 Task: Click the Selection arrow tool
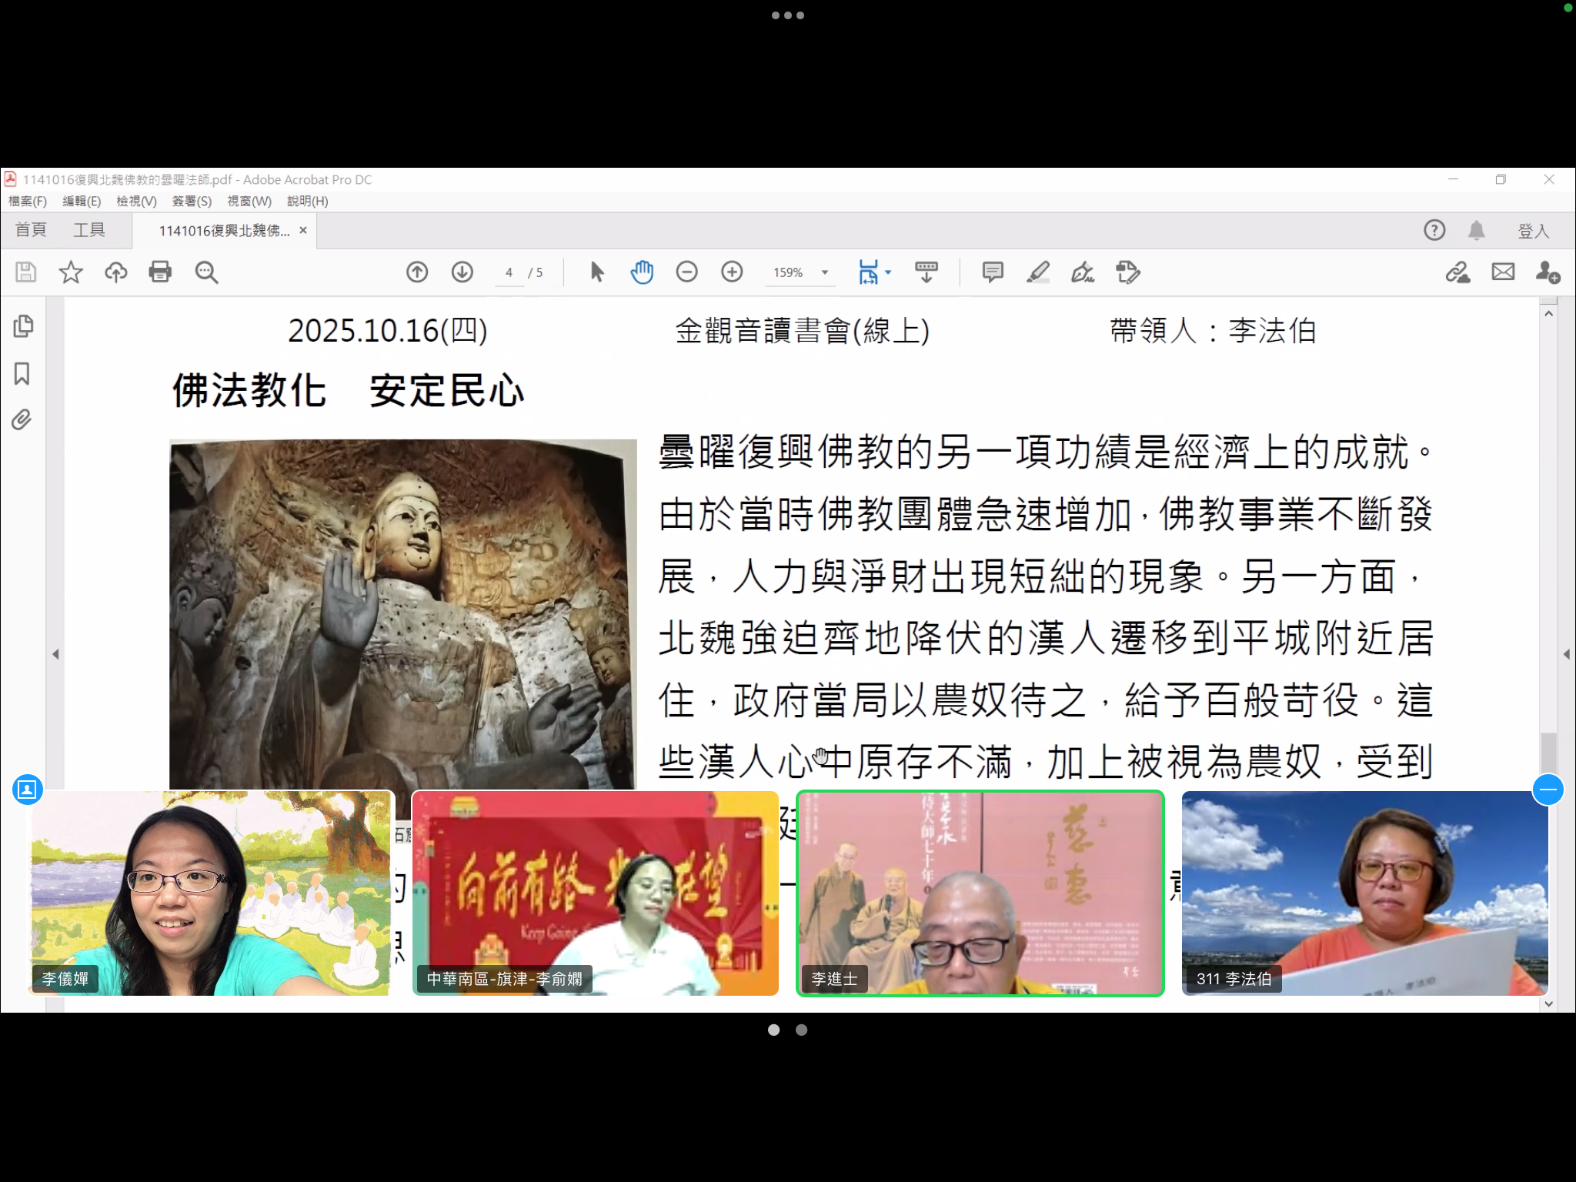(596, 272)
